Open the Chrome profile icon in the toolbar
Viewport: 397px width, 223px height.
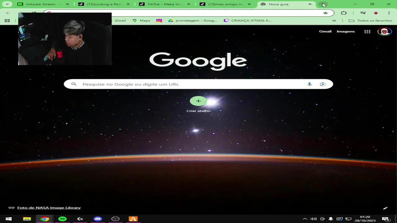[x=376, y=13]
